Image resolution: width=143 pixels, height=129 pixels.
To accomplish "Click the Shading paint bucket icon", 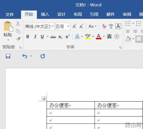I will tap(128, 39).
